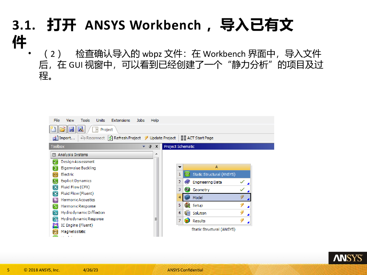
Task: Select Eigenvalue Buckling icon in Toolbox
Action: (55, 168)
